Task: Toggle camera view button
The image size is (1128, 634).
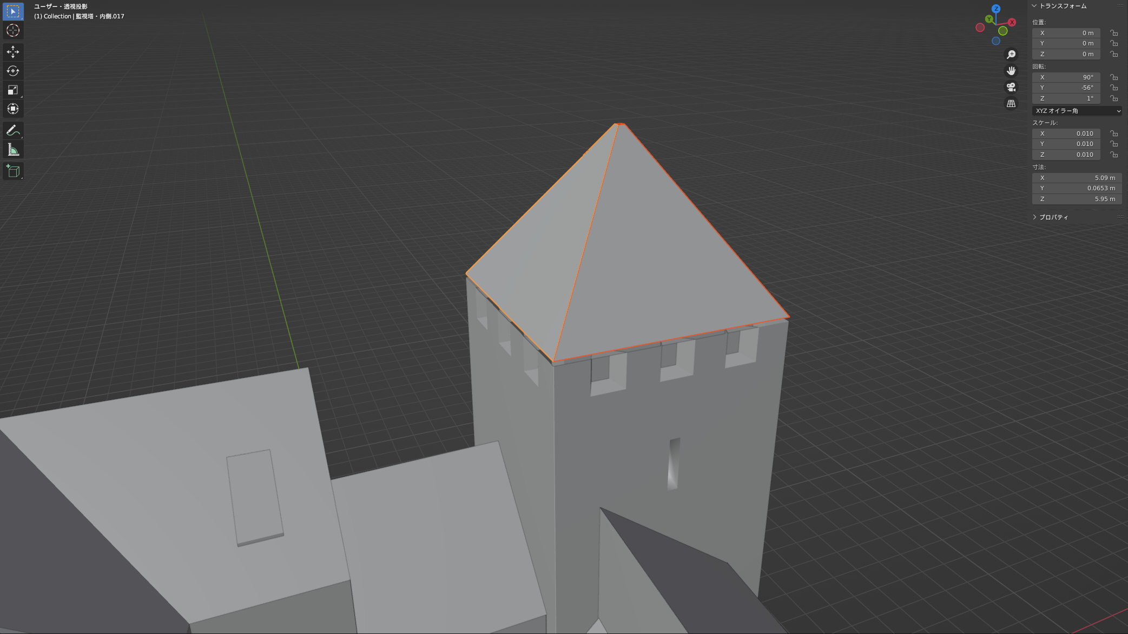Action: click(1011, 87)
